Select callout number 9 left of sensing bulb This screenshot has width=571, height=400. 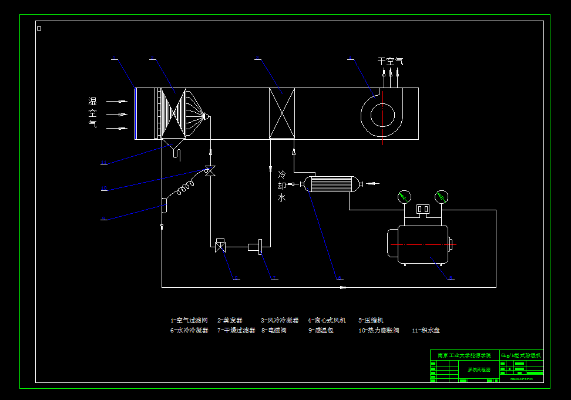pyautogui.click(x=103, y=219)
